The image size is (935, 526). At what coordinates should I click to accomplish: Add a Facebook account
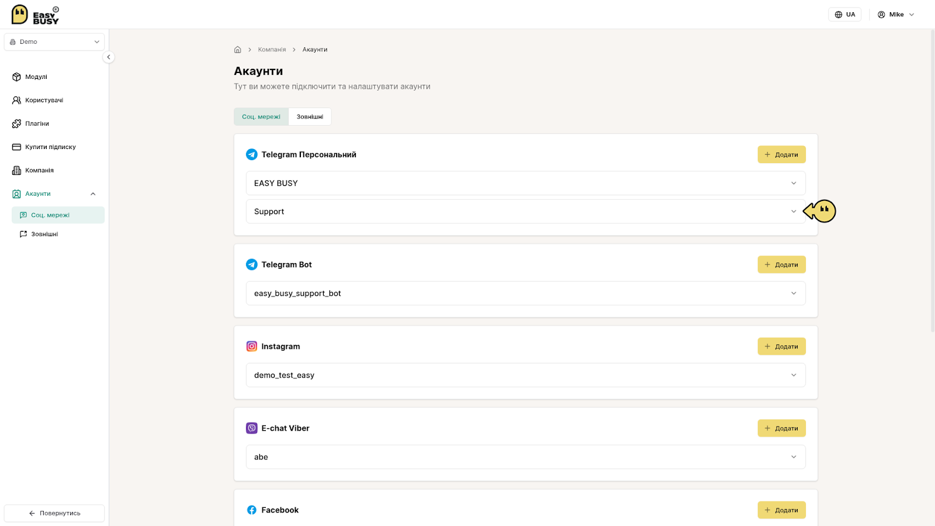click(781, 510)
